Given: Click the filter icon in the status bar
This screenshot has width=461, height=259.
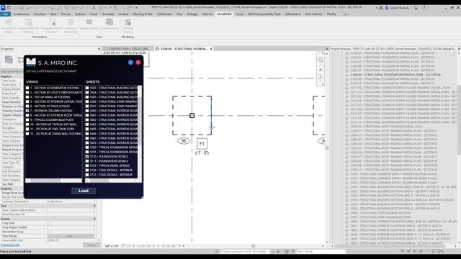Looking at the screenshot, I should (x=440, y=251).
